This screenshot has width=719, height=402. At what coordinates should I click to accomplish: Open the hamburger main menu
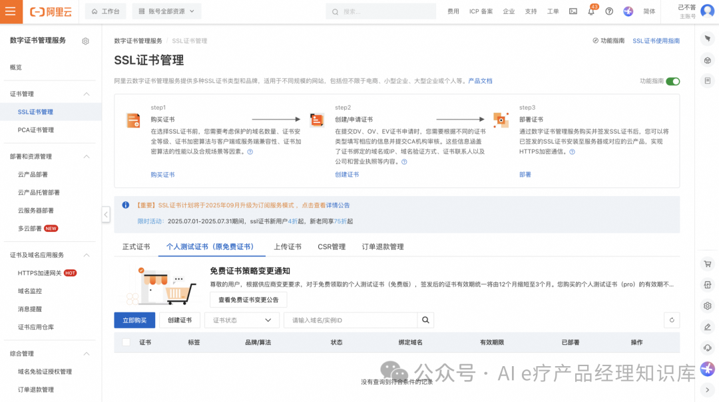click(11, 11)
